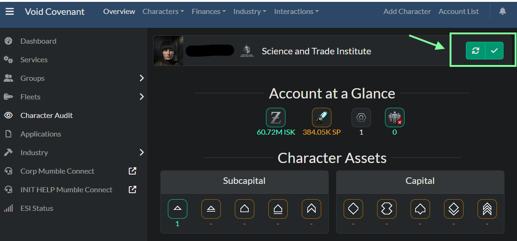517x241 pixels.
Task: Click the Account List link
Action: pyautogui.click(x=458, y=12)
